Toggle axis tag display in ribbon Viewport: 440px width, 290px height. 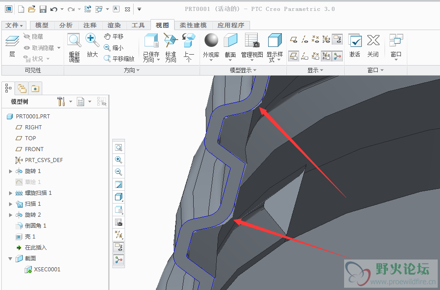coord(305,56)
